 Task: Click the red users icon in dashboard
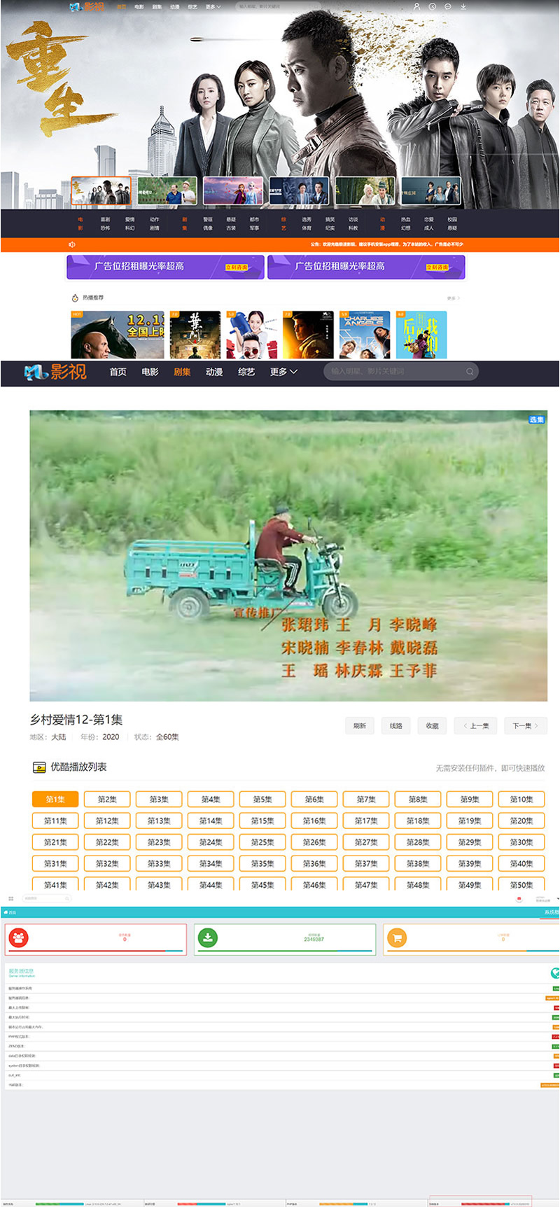point(19,938)
